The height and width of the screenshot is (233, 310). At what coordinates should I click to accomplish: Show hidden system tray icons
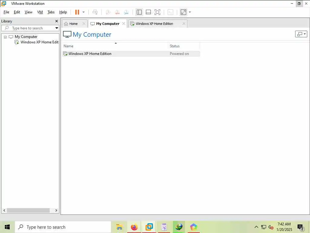click(256, 227)
